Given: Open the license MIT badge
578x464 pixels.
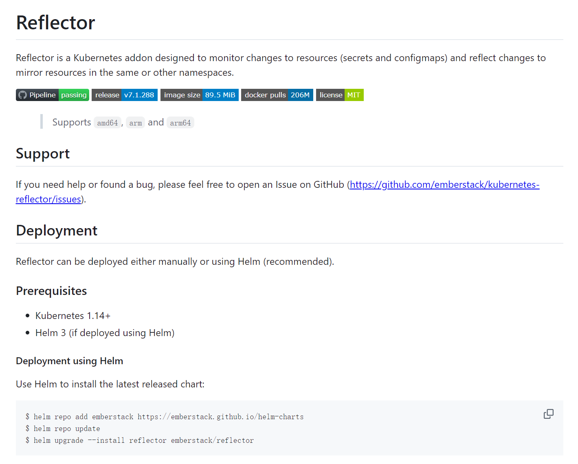Looking at the screenshot, I should click(x=340, y=95).
